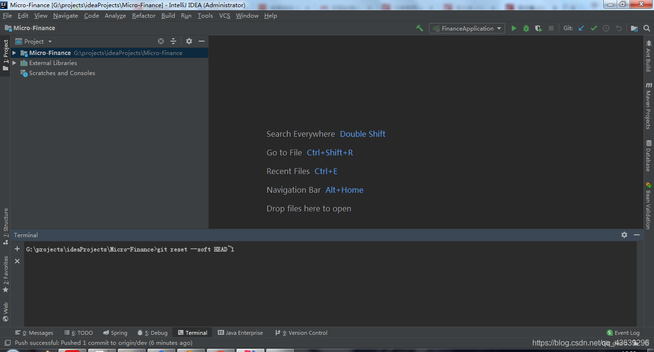654x352 pixels.
Task: Open the Database tool window
Action: [649, 156]
